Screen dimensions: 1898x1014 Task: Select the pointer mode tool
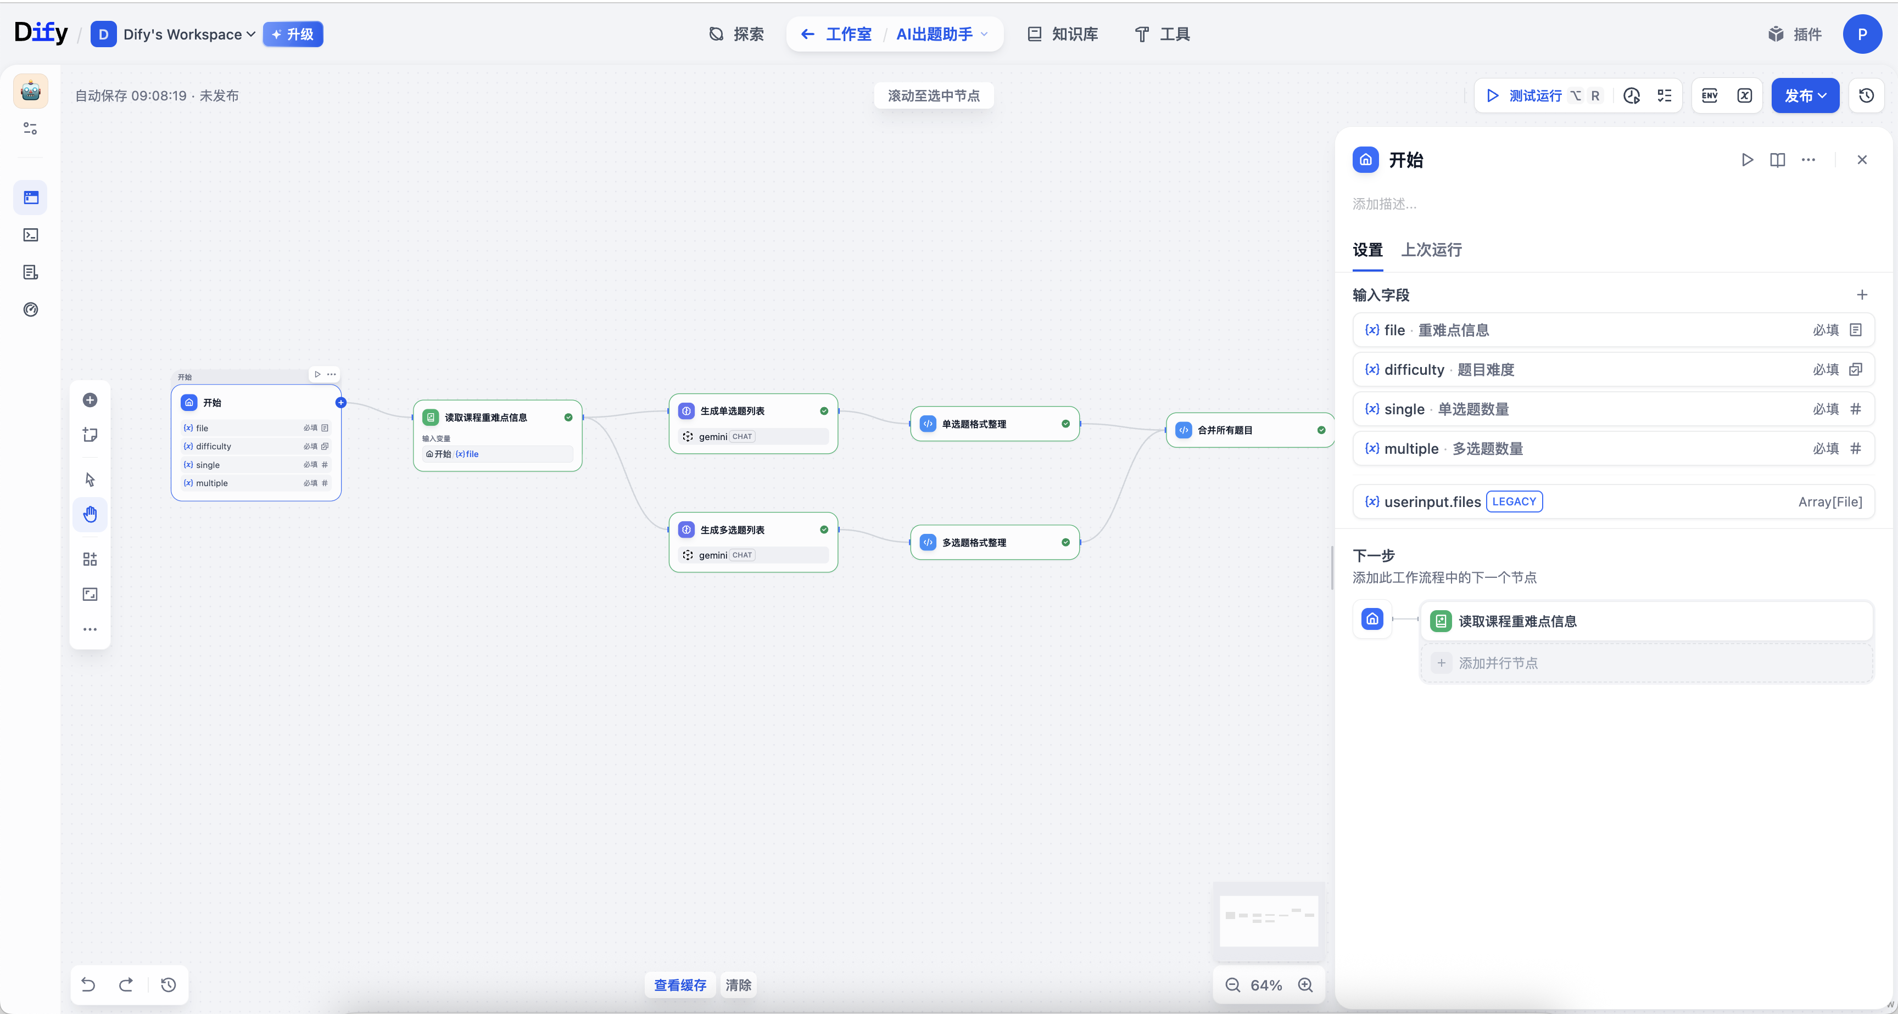coord(90,480)
